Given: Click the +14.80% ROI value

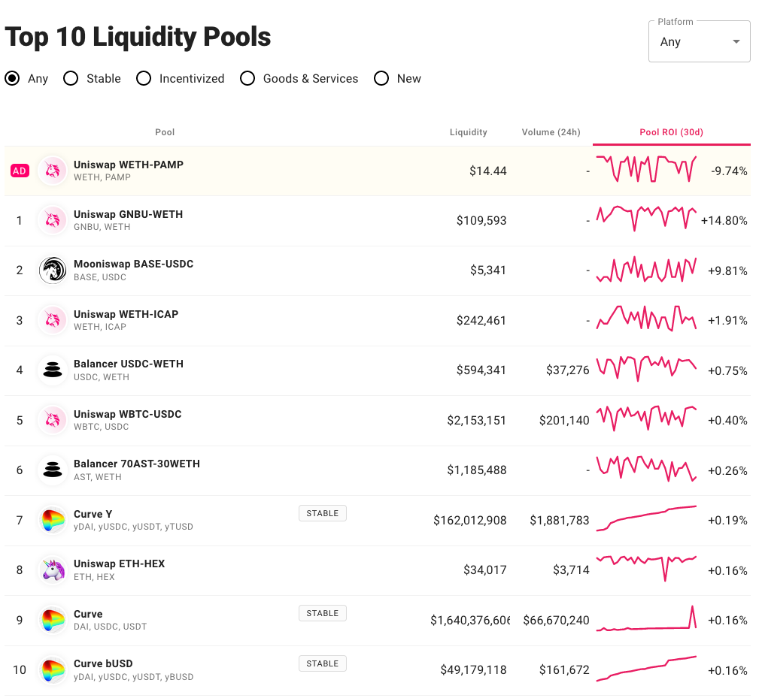Looking at the screenshot, I should click(x=724, y=220).
